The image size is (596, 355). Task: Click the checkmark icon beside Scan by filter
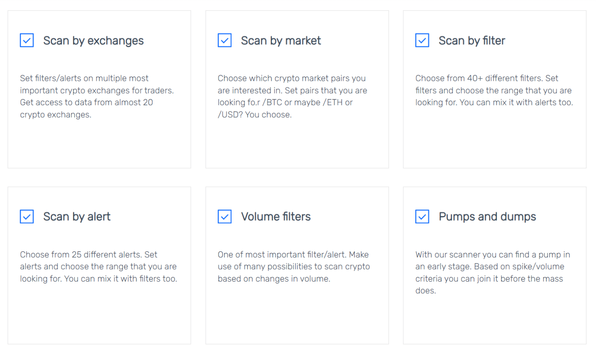pos(422,40)
